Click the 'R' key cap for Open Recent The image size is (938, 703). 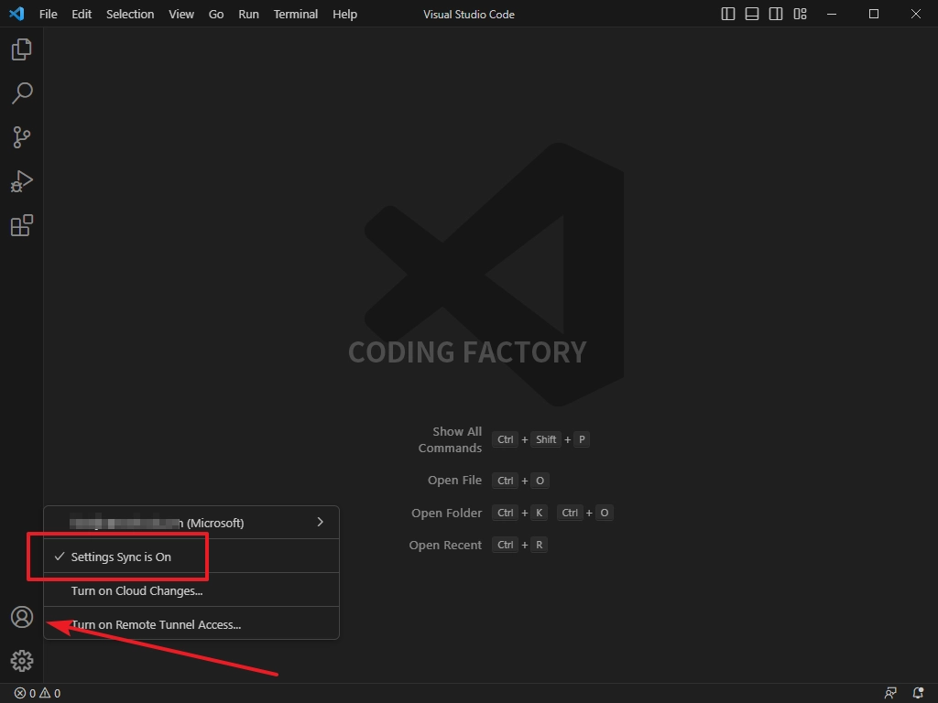pyautogui.click(x=539, y=545)
